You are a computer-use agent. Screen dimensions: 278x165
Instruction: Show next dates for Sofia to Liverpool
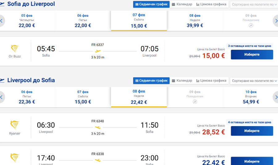pyautogui.click(x=276, y=21)
